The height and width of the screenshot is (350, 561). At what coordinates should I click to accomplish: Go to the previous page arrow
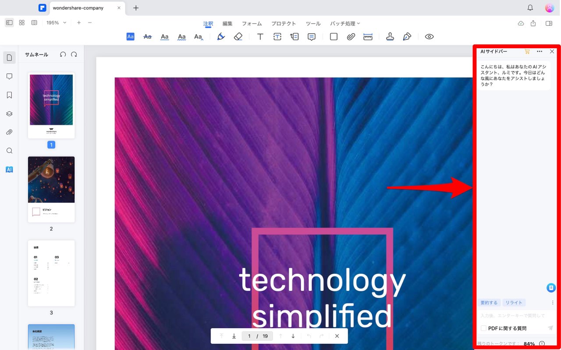(x=280, y=336)
